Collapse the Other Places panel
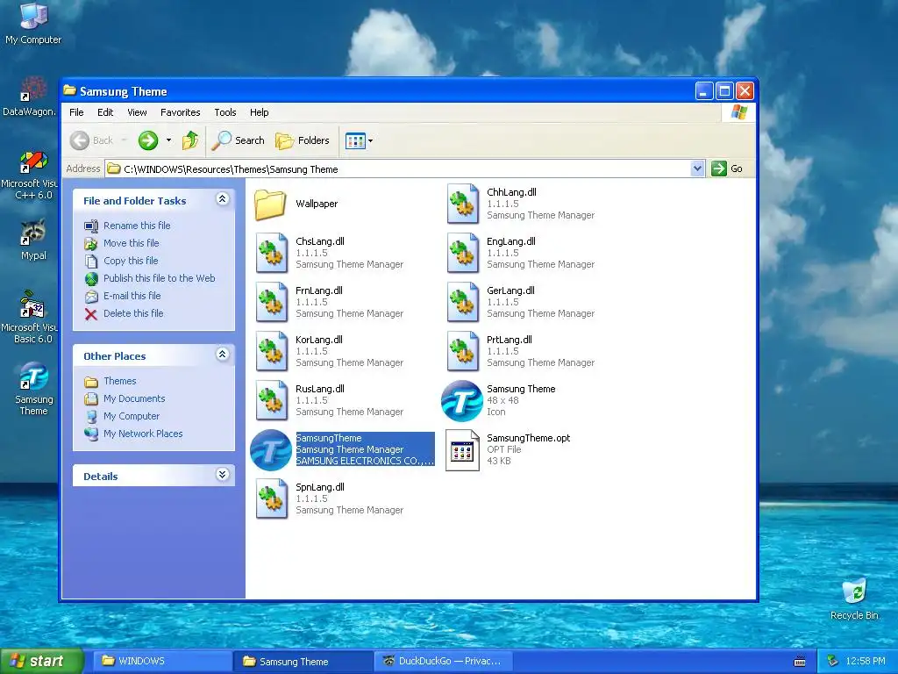Image resolution: width=898 pixels, height=674 pixels. [222, 355]
